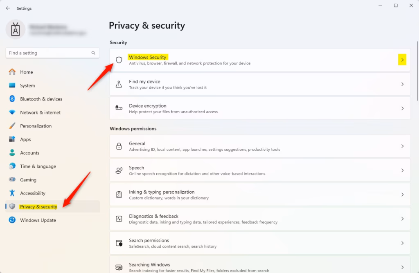Viewport: 419px width, 273px height.
Task: Open Find my device title
Action: point(144,81)
